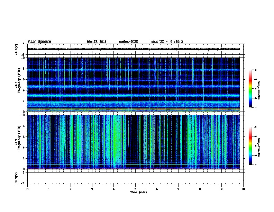
Task: Click time axis tick label "6"
Action: click(x=157, y=189)
